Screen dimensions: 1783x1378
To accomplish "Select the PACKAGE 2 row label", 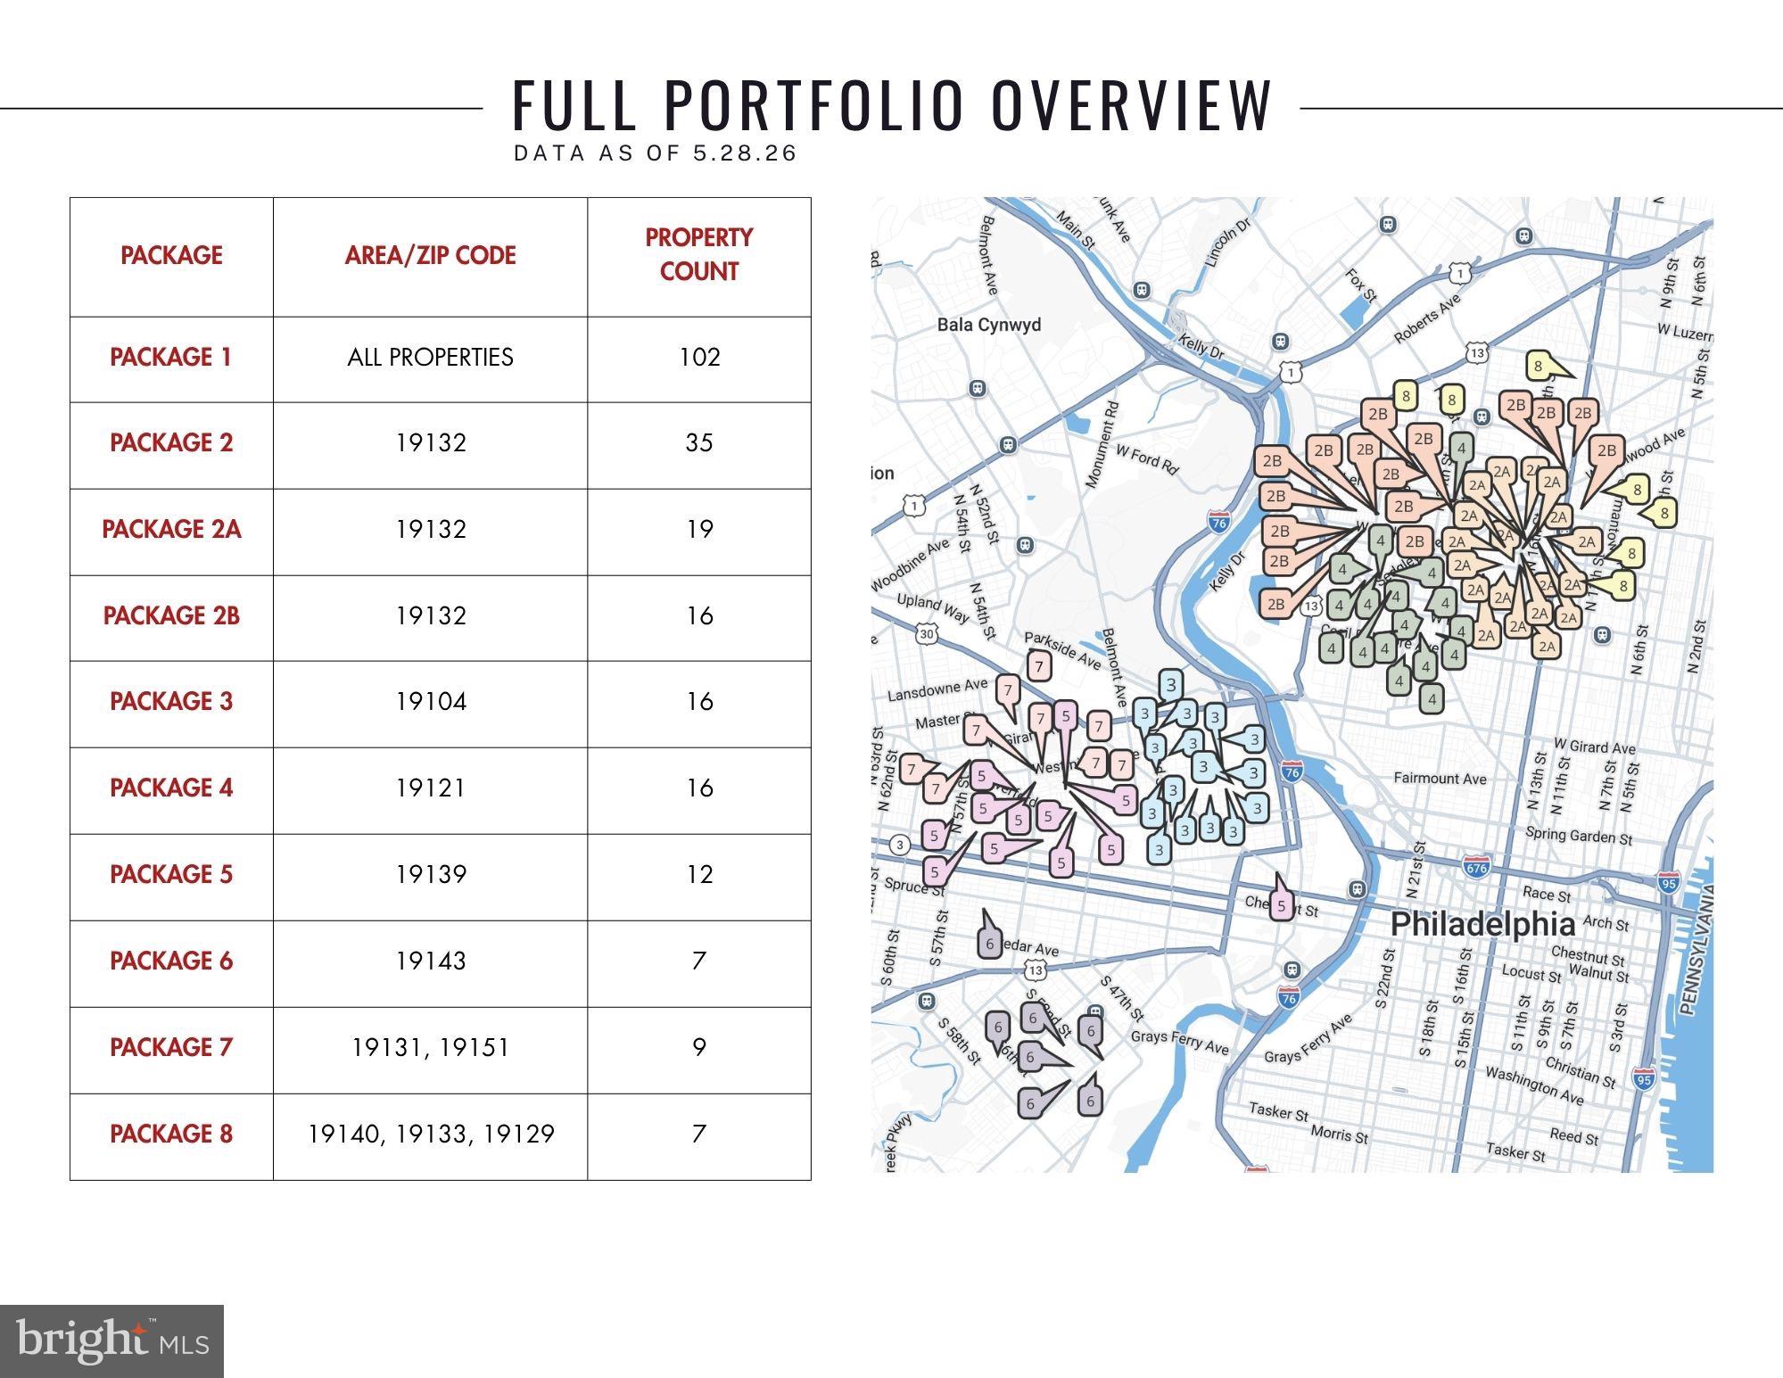I will point(171,443).
